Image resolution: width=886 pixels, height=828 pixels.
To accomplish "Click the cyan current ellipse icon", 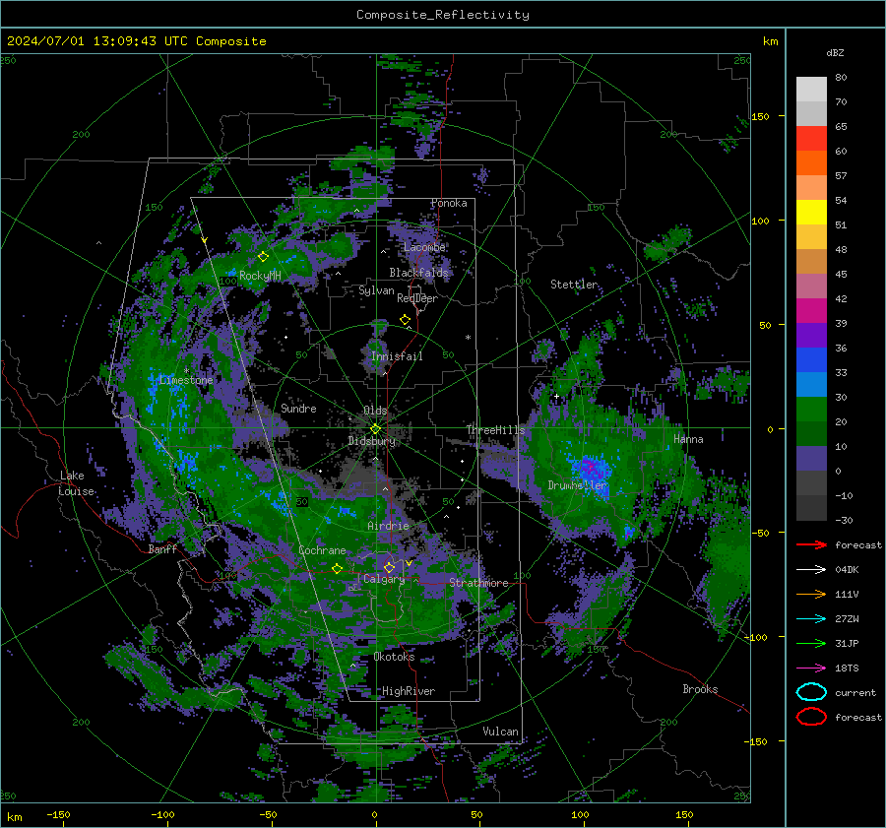I will pyautogui.click(x=811, y=692).
